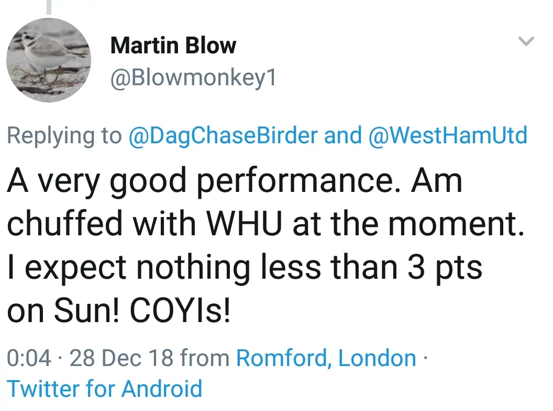Visit the @WestHamUtd mention link
The width and height of the screenshot is (553, 411).
(x=448, y=135)
